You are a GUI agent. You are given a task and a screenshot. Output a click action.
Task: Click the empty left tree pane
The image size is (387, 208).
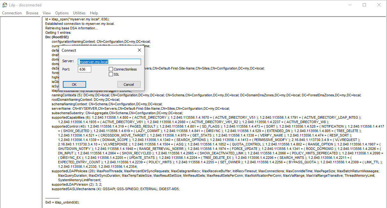[21, 112]
